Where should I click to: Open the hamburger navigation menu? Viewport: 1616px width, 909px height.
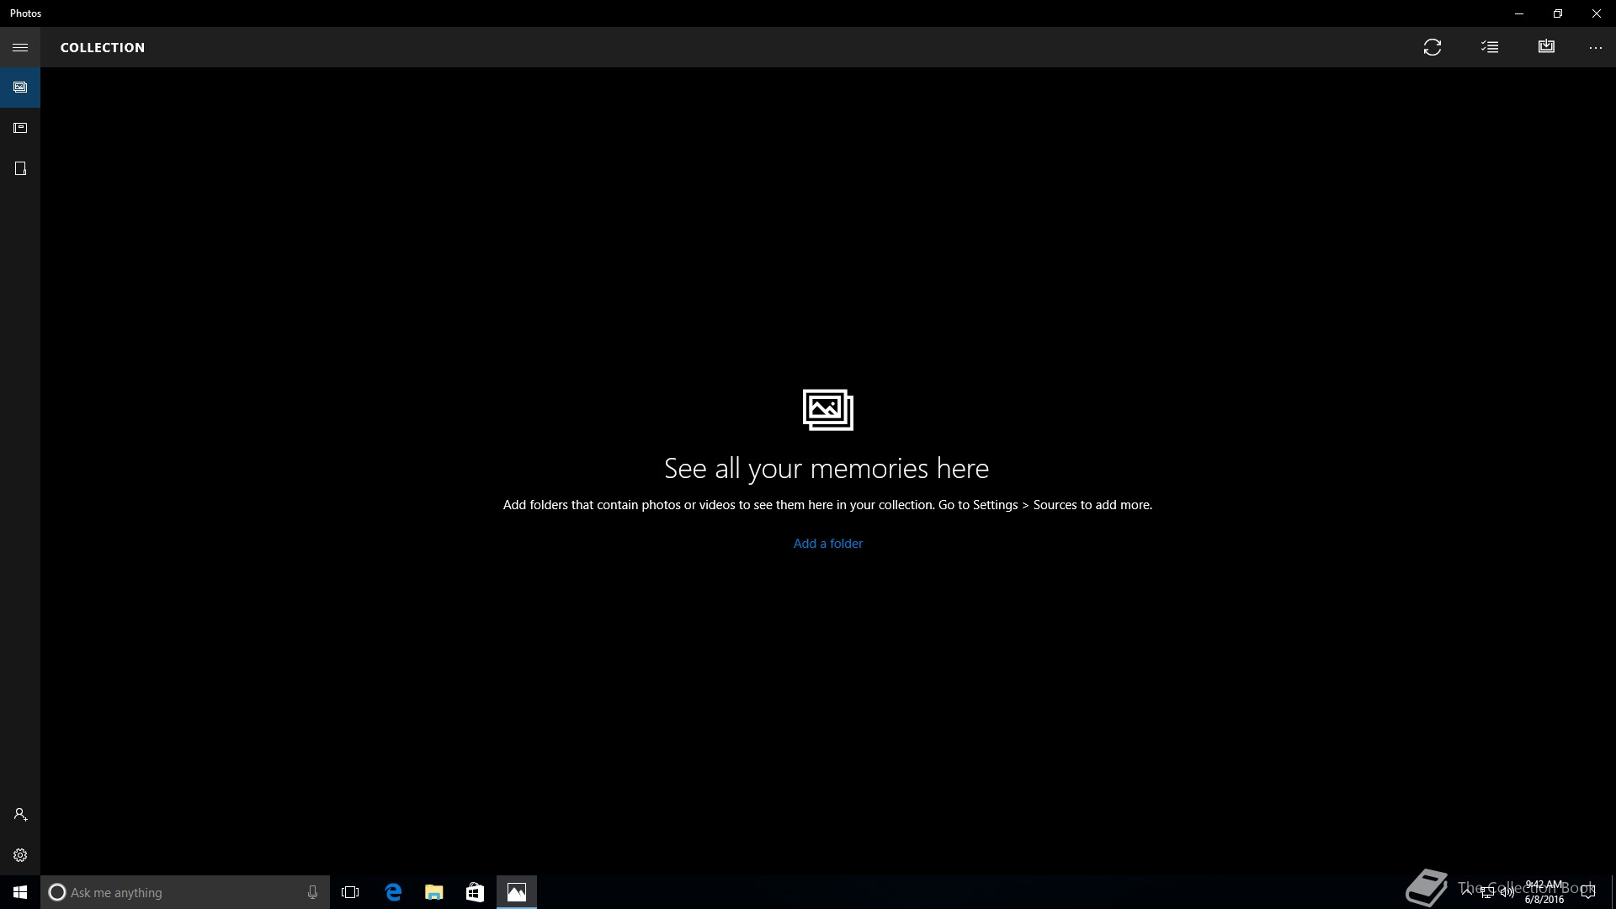[20, 47]
